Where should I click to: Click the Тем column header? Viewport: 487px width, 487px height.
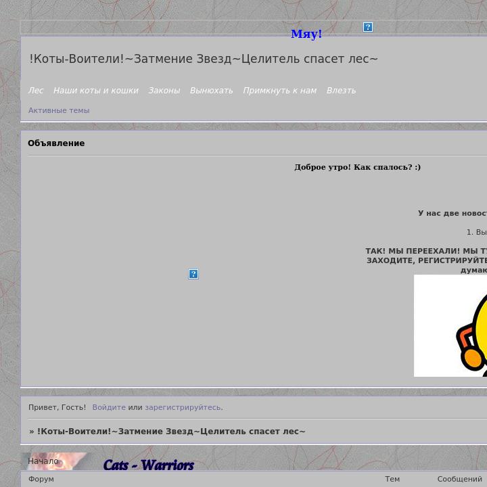[392, 479]
